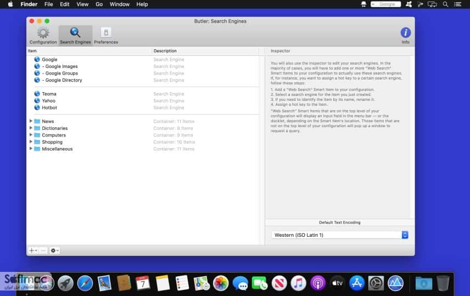Open Maps from the Dock
Image resolution: width=470 pixels, height=296 pixels.
pos(202,283)
